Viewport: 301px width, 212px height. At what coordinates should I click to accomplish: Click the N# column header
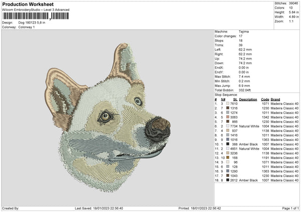click(222, 99)
